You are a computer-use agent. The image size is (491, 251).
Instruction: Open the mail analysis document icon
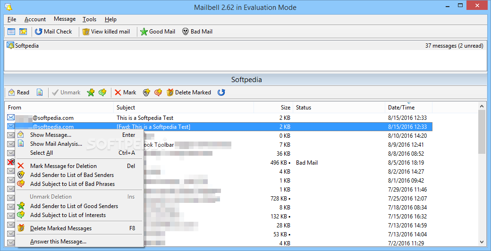point(40,92)
